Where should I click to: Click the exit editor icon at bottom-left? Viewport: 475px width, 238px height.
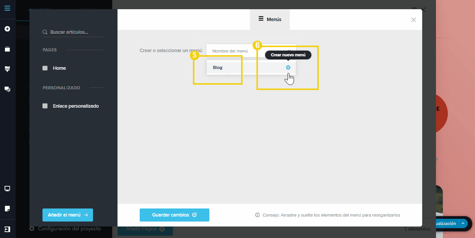coord(7,229)
